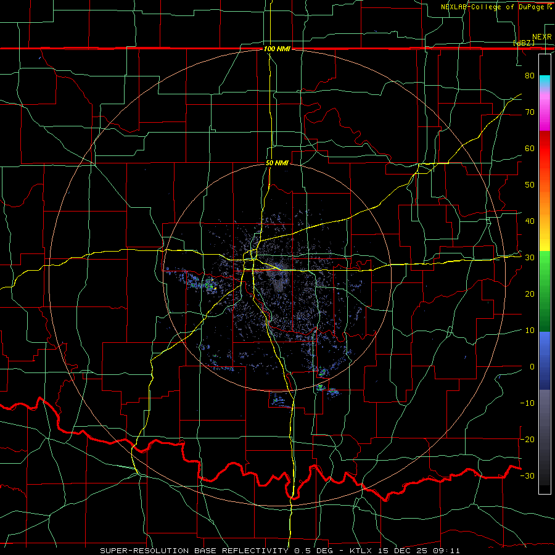Click the 0 value on the dBZ scale
The width and height of the screenshot is (555, 555).
pyautogui.click(x=532, y=367)
